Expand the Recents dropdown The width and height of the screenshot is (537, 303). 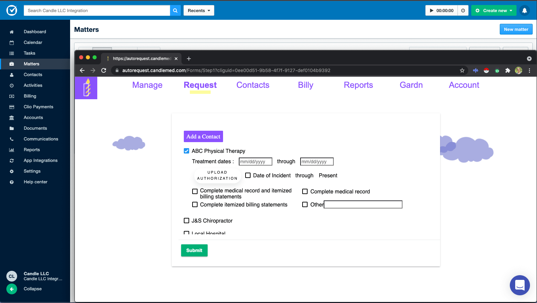click(199, 10)
